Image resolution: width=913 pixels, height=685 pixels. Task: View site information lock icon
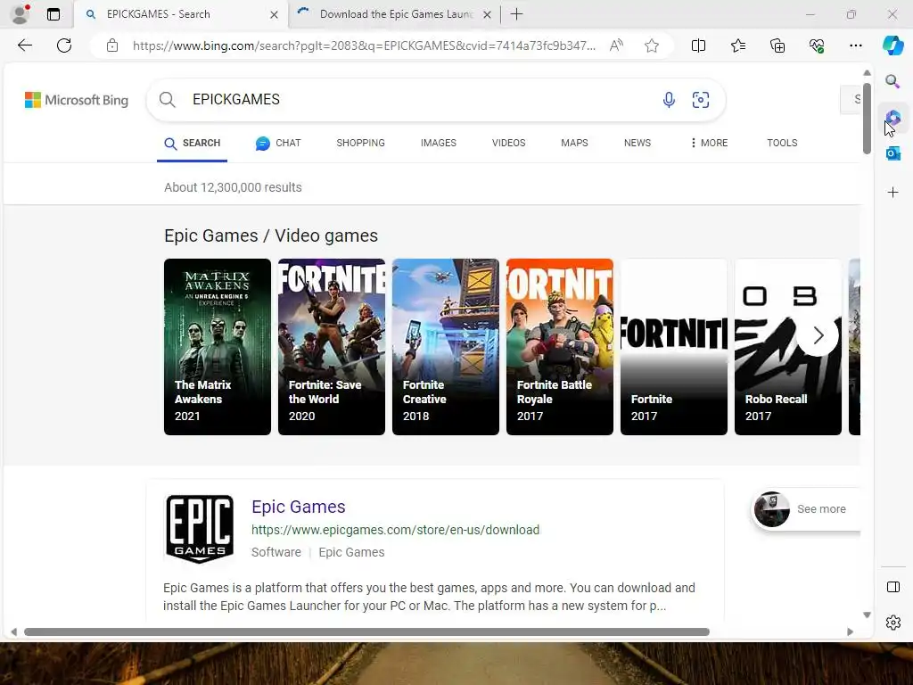coord(112,45)
